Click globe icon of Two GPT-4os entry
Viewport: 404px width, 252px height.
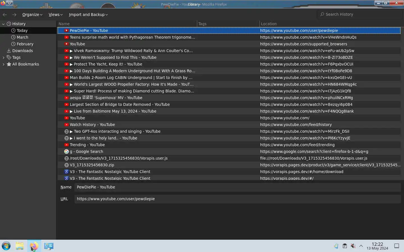[66, 131]
